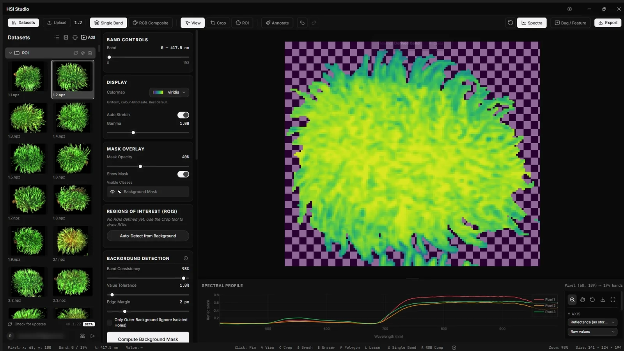Switch datasets panel to list view
Viewport: 624px width, 351px height.
pyautogui.click(x=57, y=37)
